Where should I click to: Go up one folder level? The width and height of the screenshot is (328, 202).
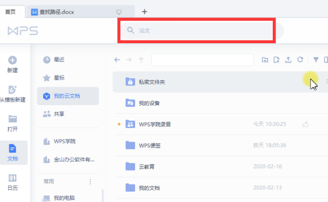(x=141, y=60)
